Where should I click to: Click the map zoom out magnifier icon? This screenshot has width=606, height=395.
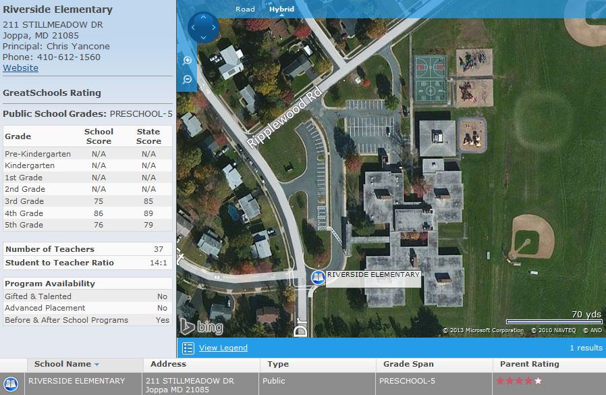tap(188, 79)
